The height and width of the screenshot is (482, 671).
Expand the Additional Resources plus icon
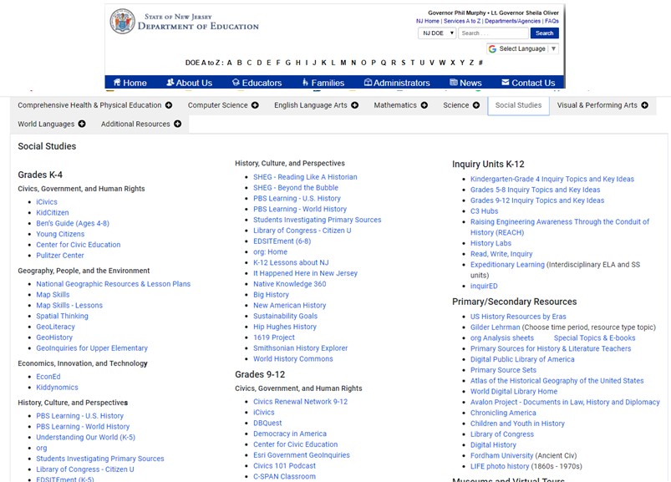[x=178, y=124]
